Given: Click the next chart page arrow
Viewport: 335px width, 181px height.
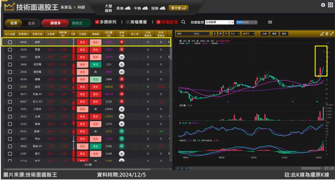Looking at the screenshot, I should 191,168.
